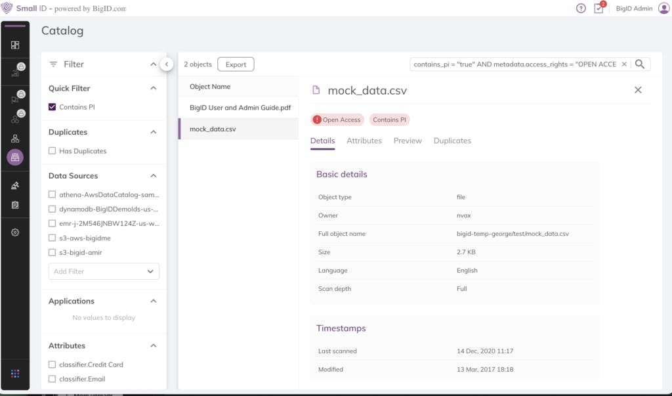Image resolution: width=672 pixels, height=396 pixels.
Task: Check the s3-bigid-amir data source
Action: 52,253
